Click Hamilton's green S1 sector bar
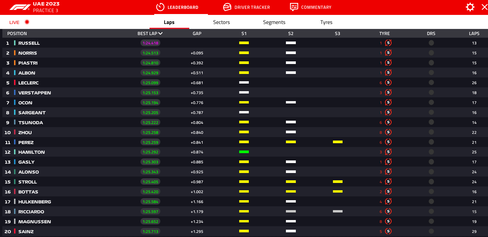Image resolution: width=488 pixels, height=237 pixels. click(244, 152)
